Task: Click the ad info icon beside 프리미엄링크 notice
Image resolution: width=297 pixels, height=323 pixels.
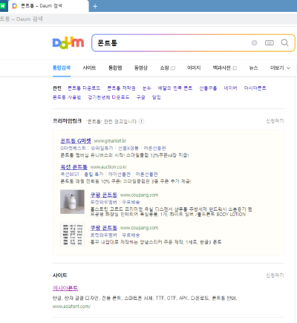Action: (141, 121)
